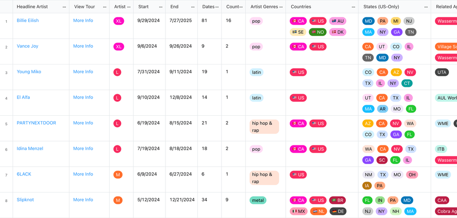Click SC state tag in Idina Menzel row
Screen dimensions: 457x218
tap(382, 160)
